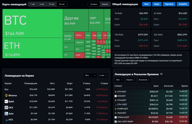
Task: Click the Binance logo icon in the exchange table
Action: pos(6,95)
